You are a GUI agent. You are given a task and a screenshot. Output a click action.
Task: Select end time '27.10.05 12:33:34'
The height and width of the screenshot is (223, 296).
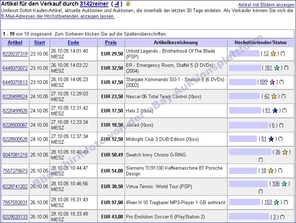point(70,122)
